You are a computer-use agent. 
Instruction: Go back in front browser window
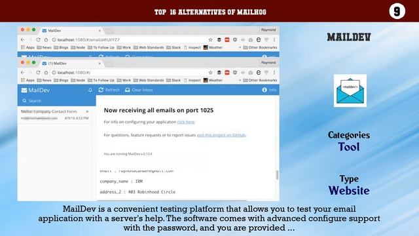[x=23, y=73]
